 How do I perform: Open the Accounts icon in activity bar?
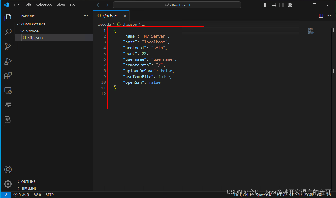(8, 169)
